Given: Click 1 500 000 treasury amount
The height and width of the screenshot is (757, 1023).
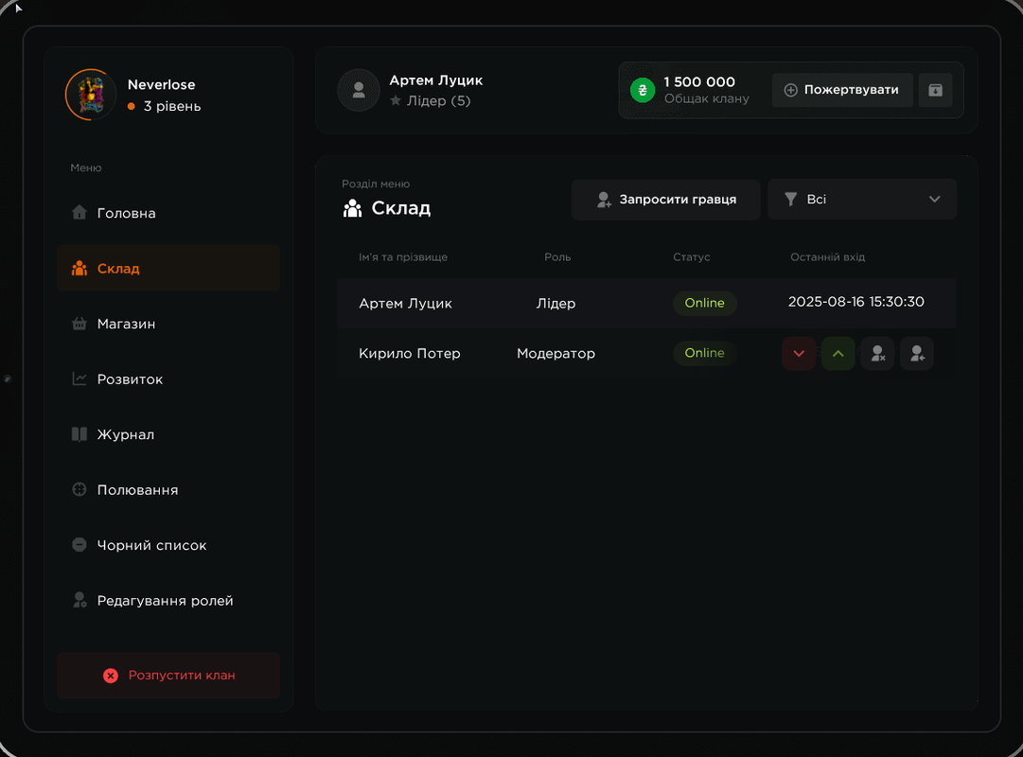Looking at the screenshot, I should (699, 82).
